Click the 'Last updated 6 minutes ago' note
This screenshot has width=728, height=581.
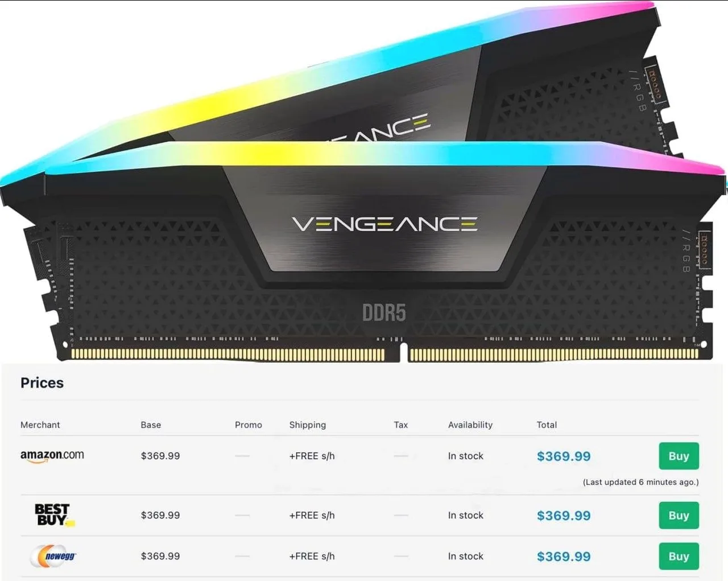coord(640,482)
